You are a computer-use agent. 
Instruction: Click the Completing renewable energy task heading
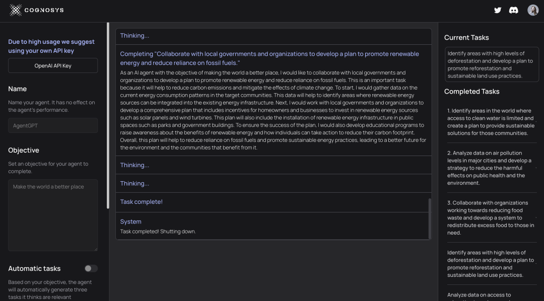coord(269,58)
